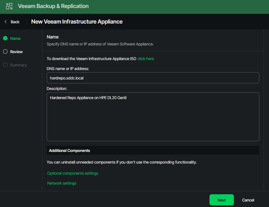Click the 'DNS name or IP address' label
The image size is (269, 207).
(68, 68)
